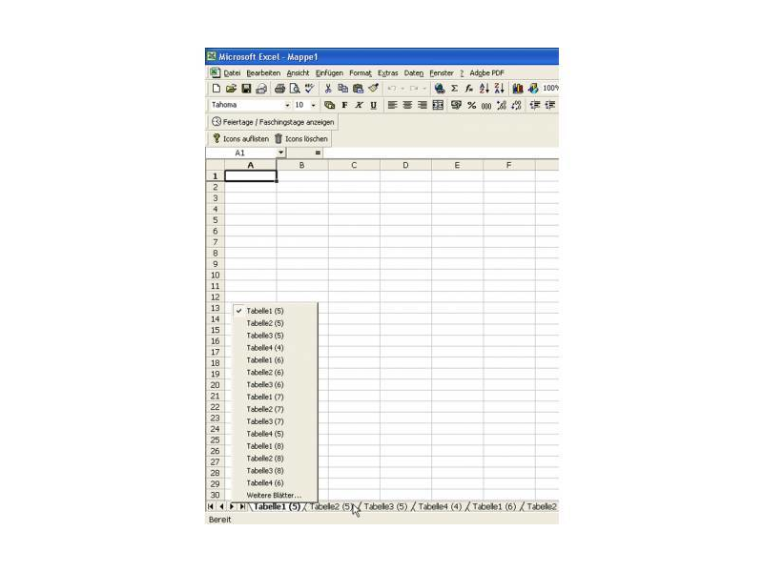Click Feiertage / Faschingstage anzeigen button
This screenshot has height=572, width=763.
click(273, 122)
